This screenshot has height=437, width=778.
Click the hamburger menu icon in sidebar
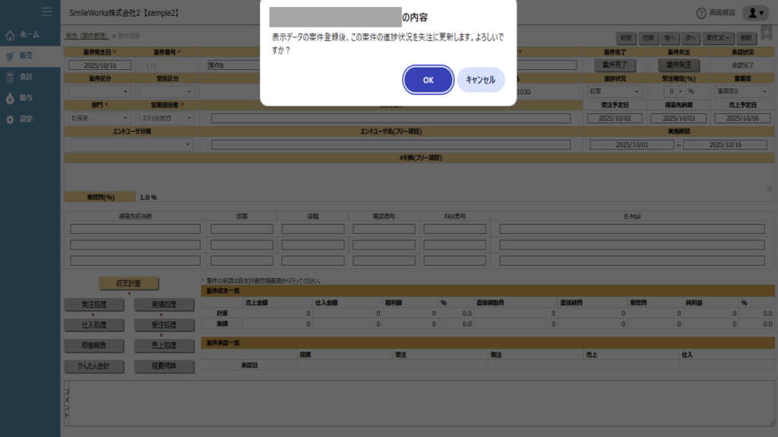(x=46, y=12)
